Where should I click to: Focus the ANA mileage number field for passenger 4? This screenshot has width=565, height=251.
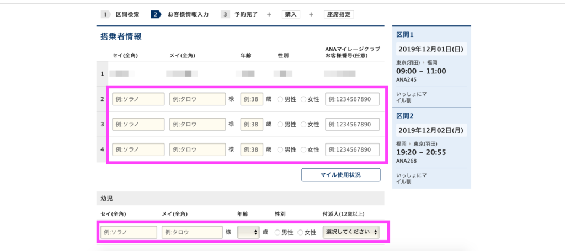point(353,149)
